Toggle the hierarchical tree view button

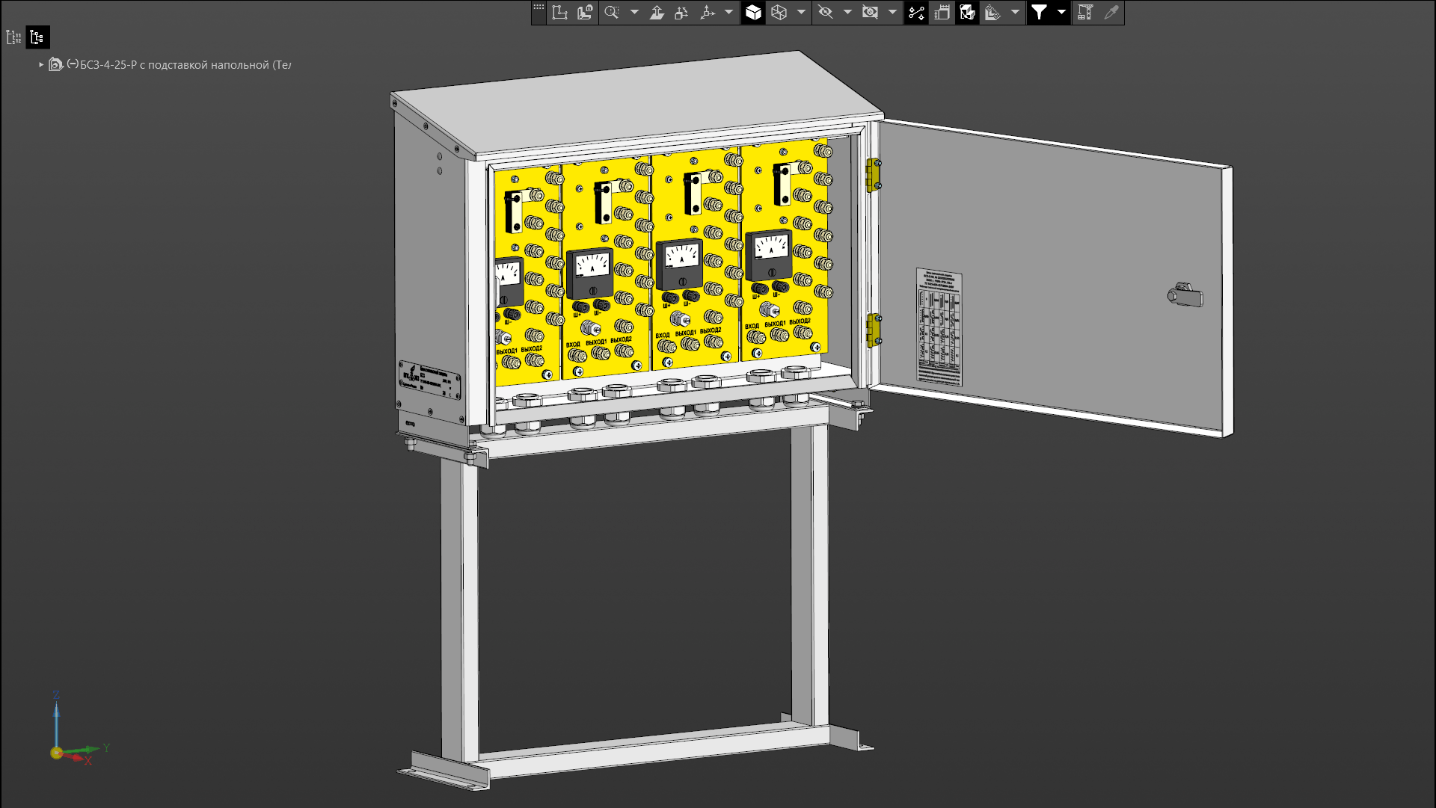(37, 37)
